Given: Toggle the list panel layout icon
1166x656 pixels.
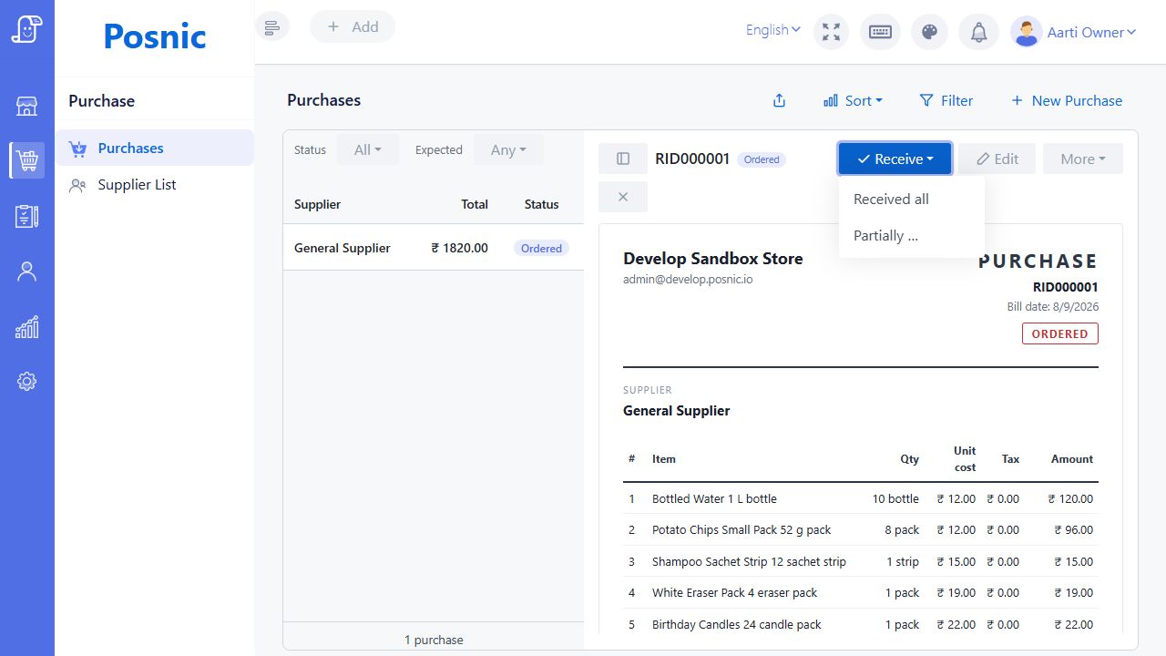Looking at the screenshot, I should click(623, 159).
